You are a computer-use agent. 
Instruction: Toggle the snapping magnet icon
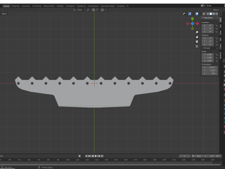pyautogui.click(x=93, y=10)
